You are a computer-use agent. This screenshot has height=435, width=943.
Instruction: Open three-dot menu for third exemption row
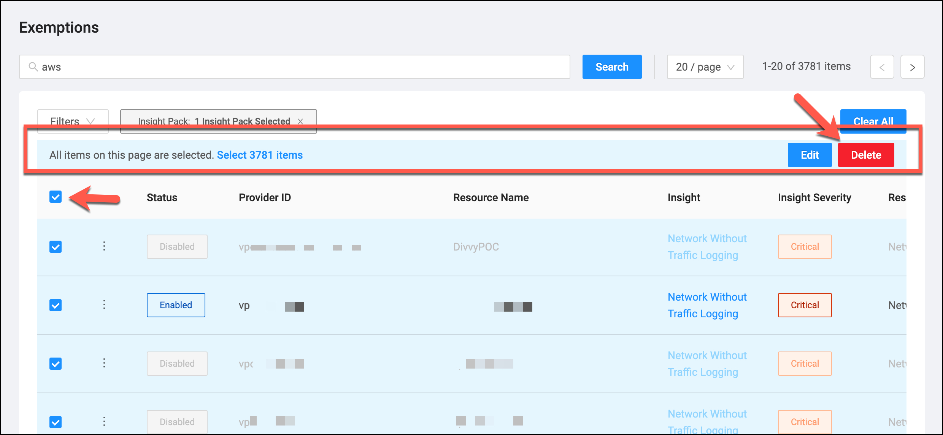pyautogui.click(x=104, y=363)
